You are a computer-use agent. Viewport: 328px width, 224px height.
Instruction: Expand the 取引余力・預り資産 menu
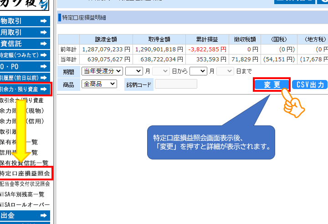click(25, 89)
